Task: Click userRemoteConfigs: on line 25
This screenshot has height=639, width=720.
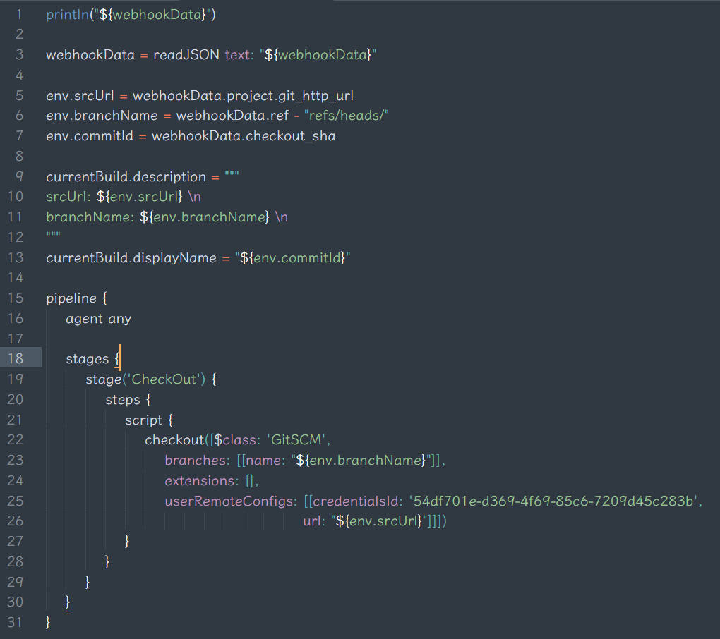Action: tap(231, 501)
